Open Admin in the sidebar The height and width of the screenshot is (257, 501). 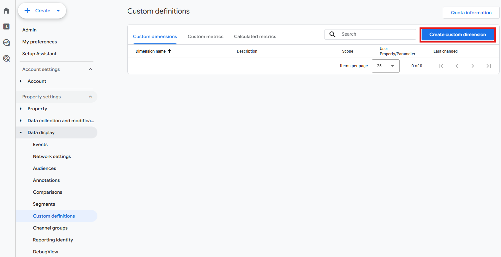pyautogui.click(x=29, y=30)
